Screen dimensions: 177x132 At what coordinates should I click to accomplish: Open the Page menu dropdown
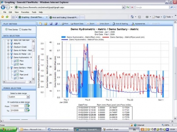pos(158,17)
